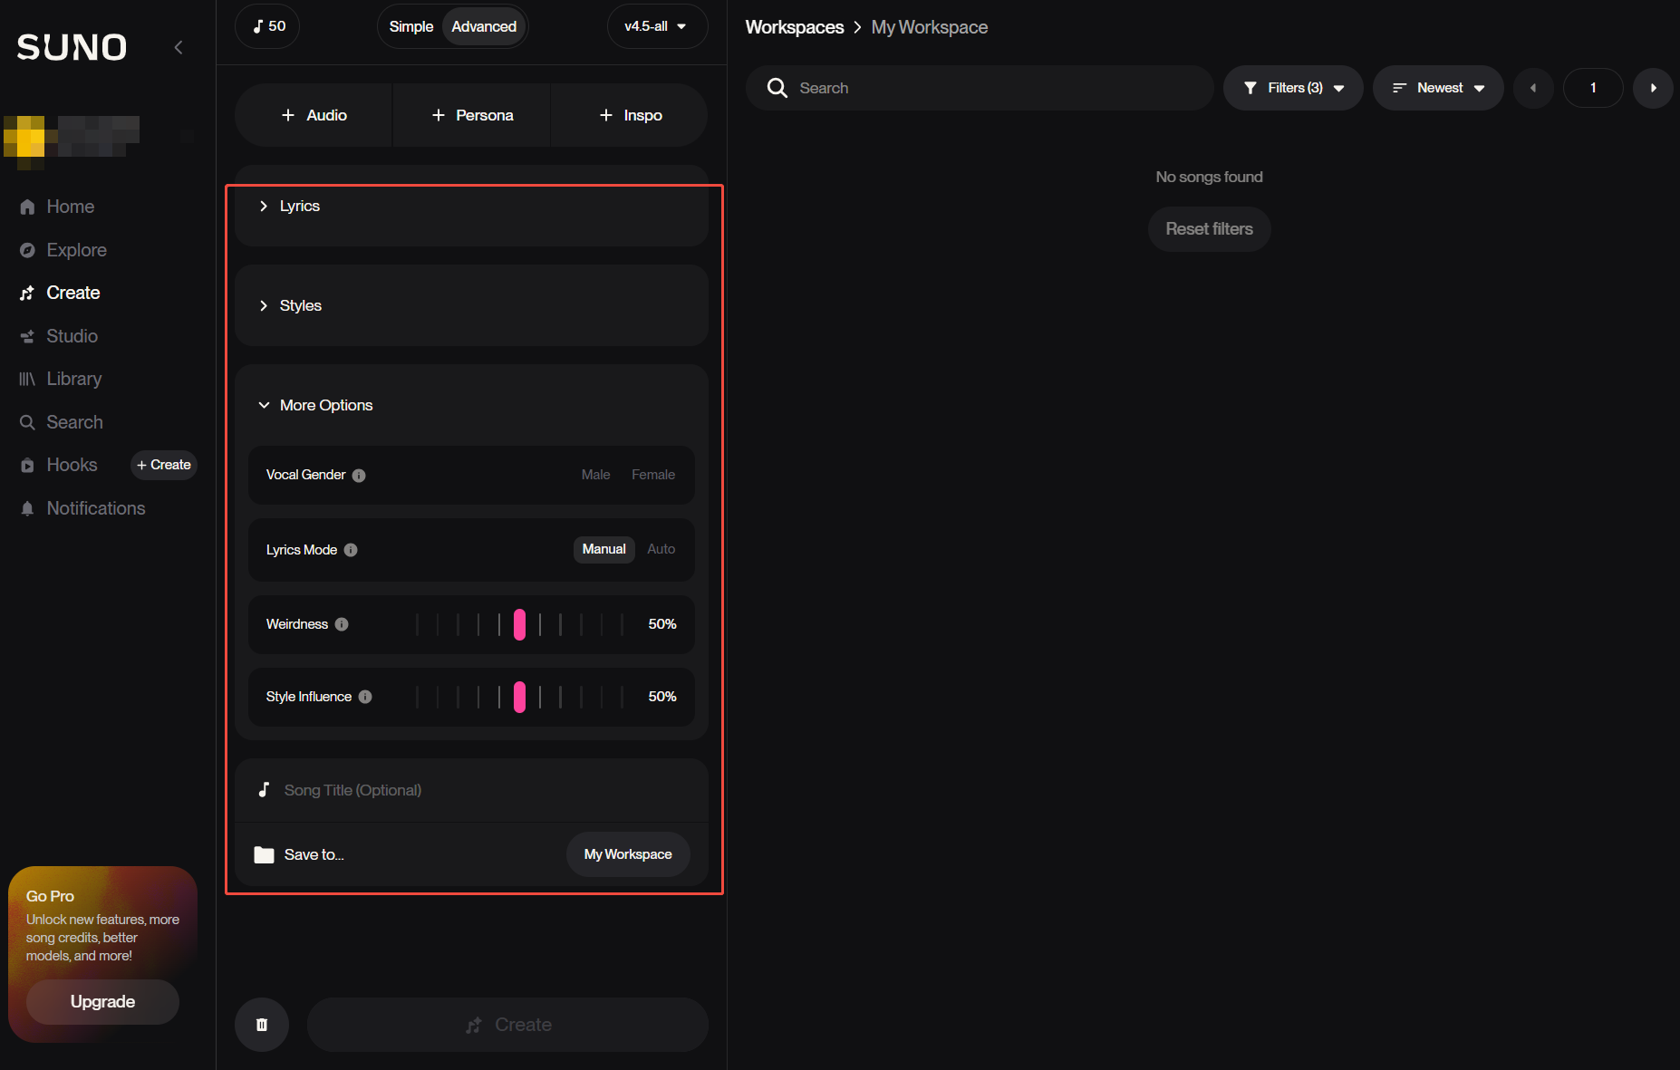Open the credits counter showing 50
Screen dimensions: 1680x1070
267,26
